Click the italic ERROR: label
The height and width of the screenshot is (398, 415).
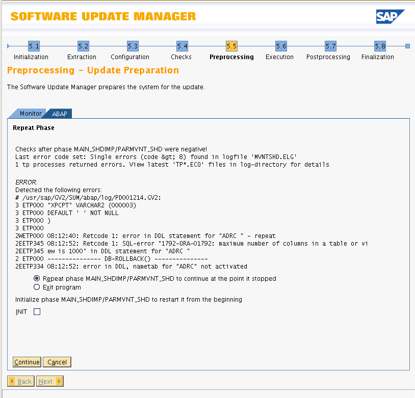pos(26,182)
